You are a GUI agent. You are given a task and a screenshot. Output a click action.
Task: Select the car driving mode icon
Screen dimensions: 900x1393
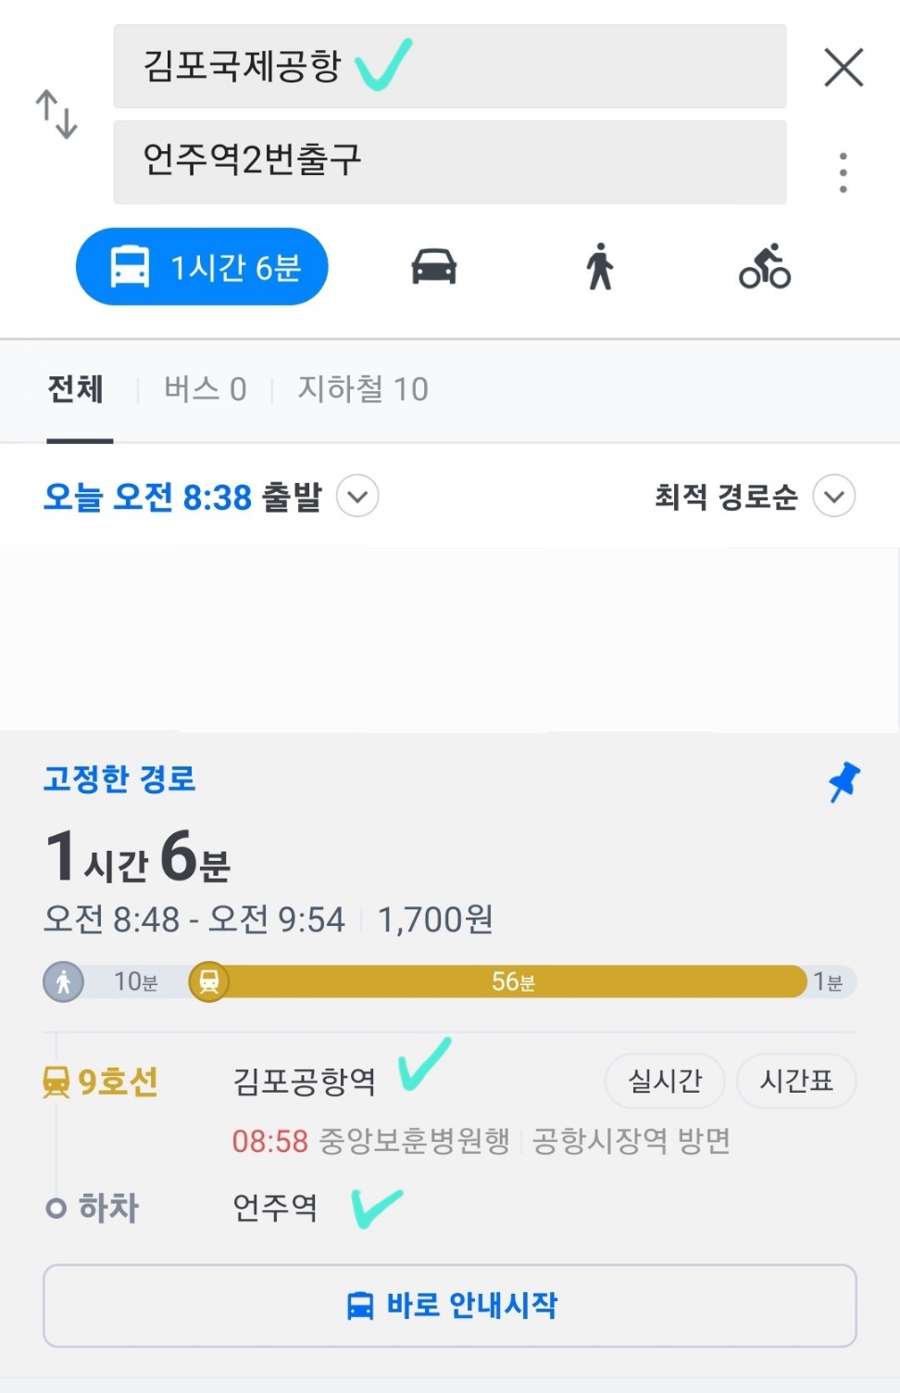point(433,267)
